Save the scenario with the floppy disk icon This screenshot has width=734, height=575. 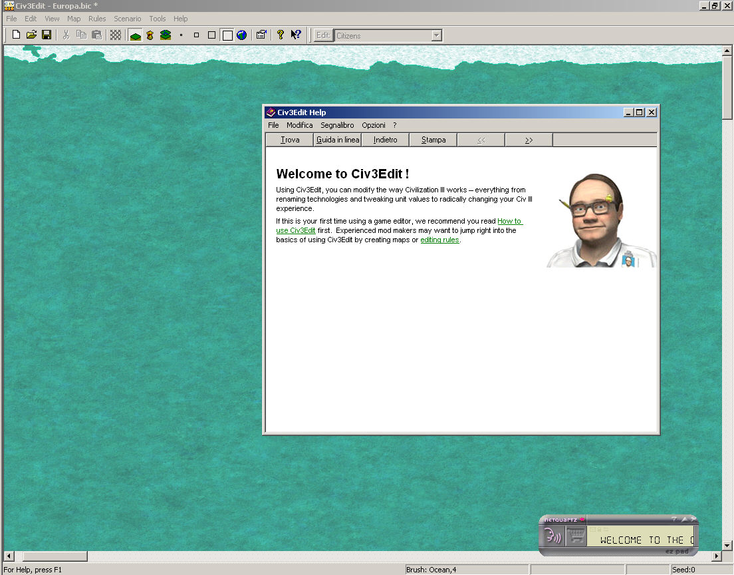click(47, 35)
